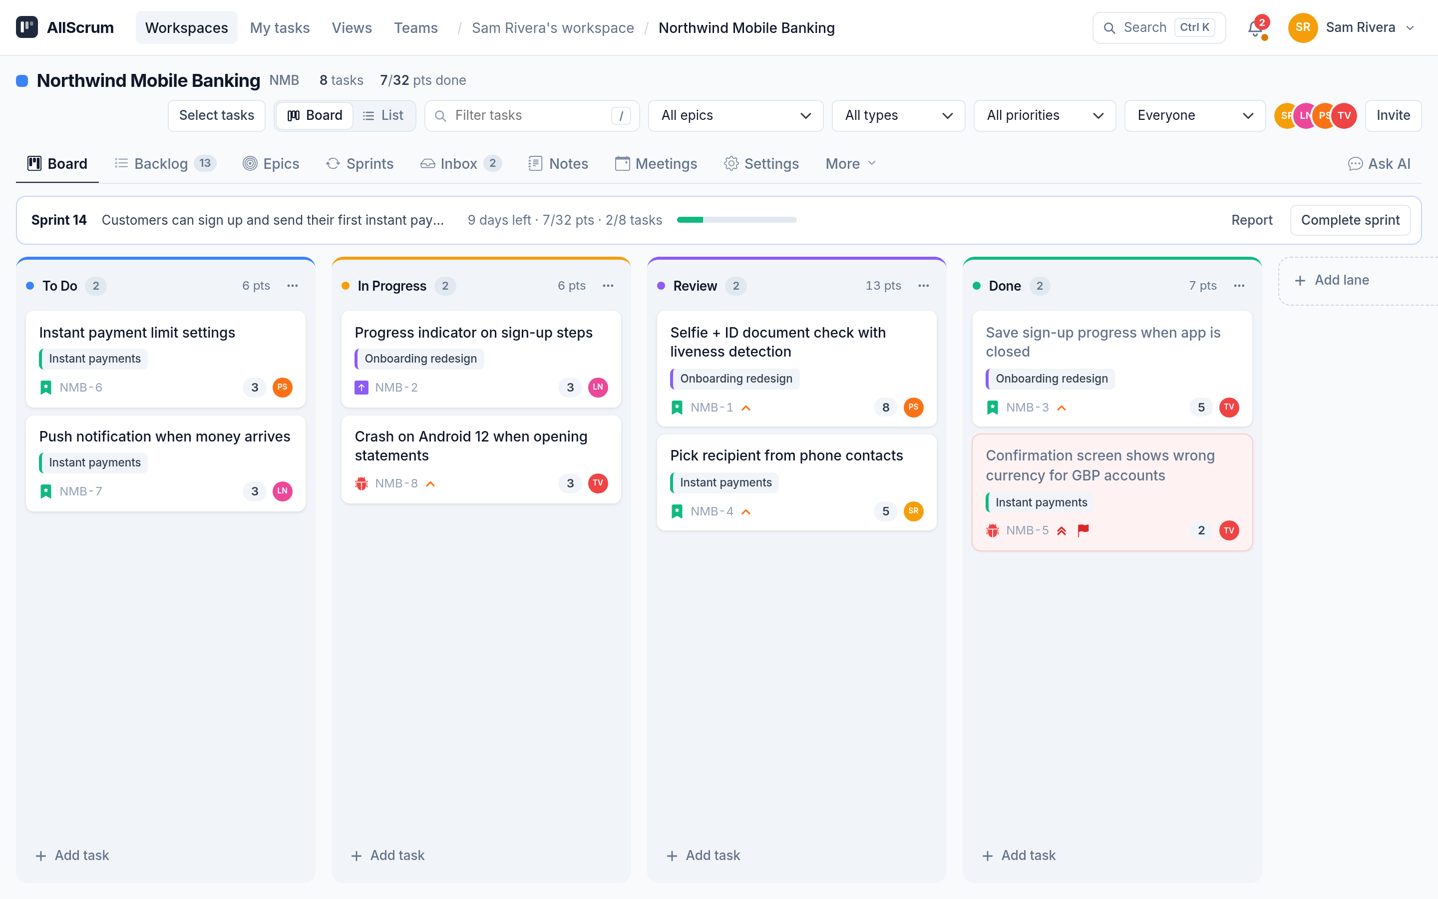Click story bookmark icon on NMB-1
This screenshot has height=899, width=1438.
coord(677,407)
